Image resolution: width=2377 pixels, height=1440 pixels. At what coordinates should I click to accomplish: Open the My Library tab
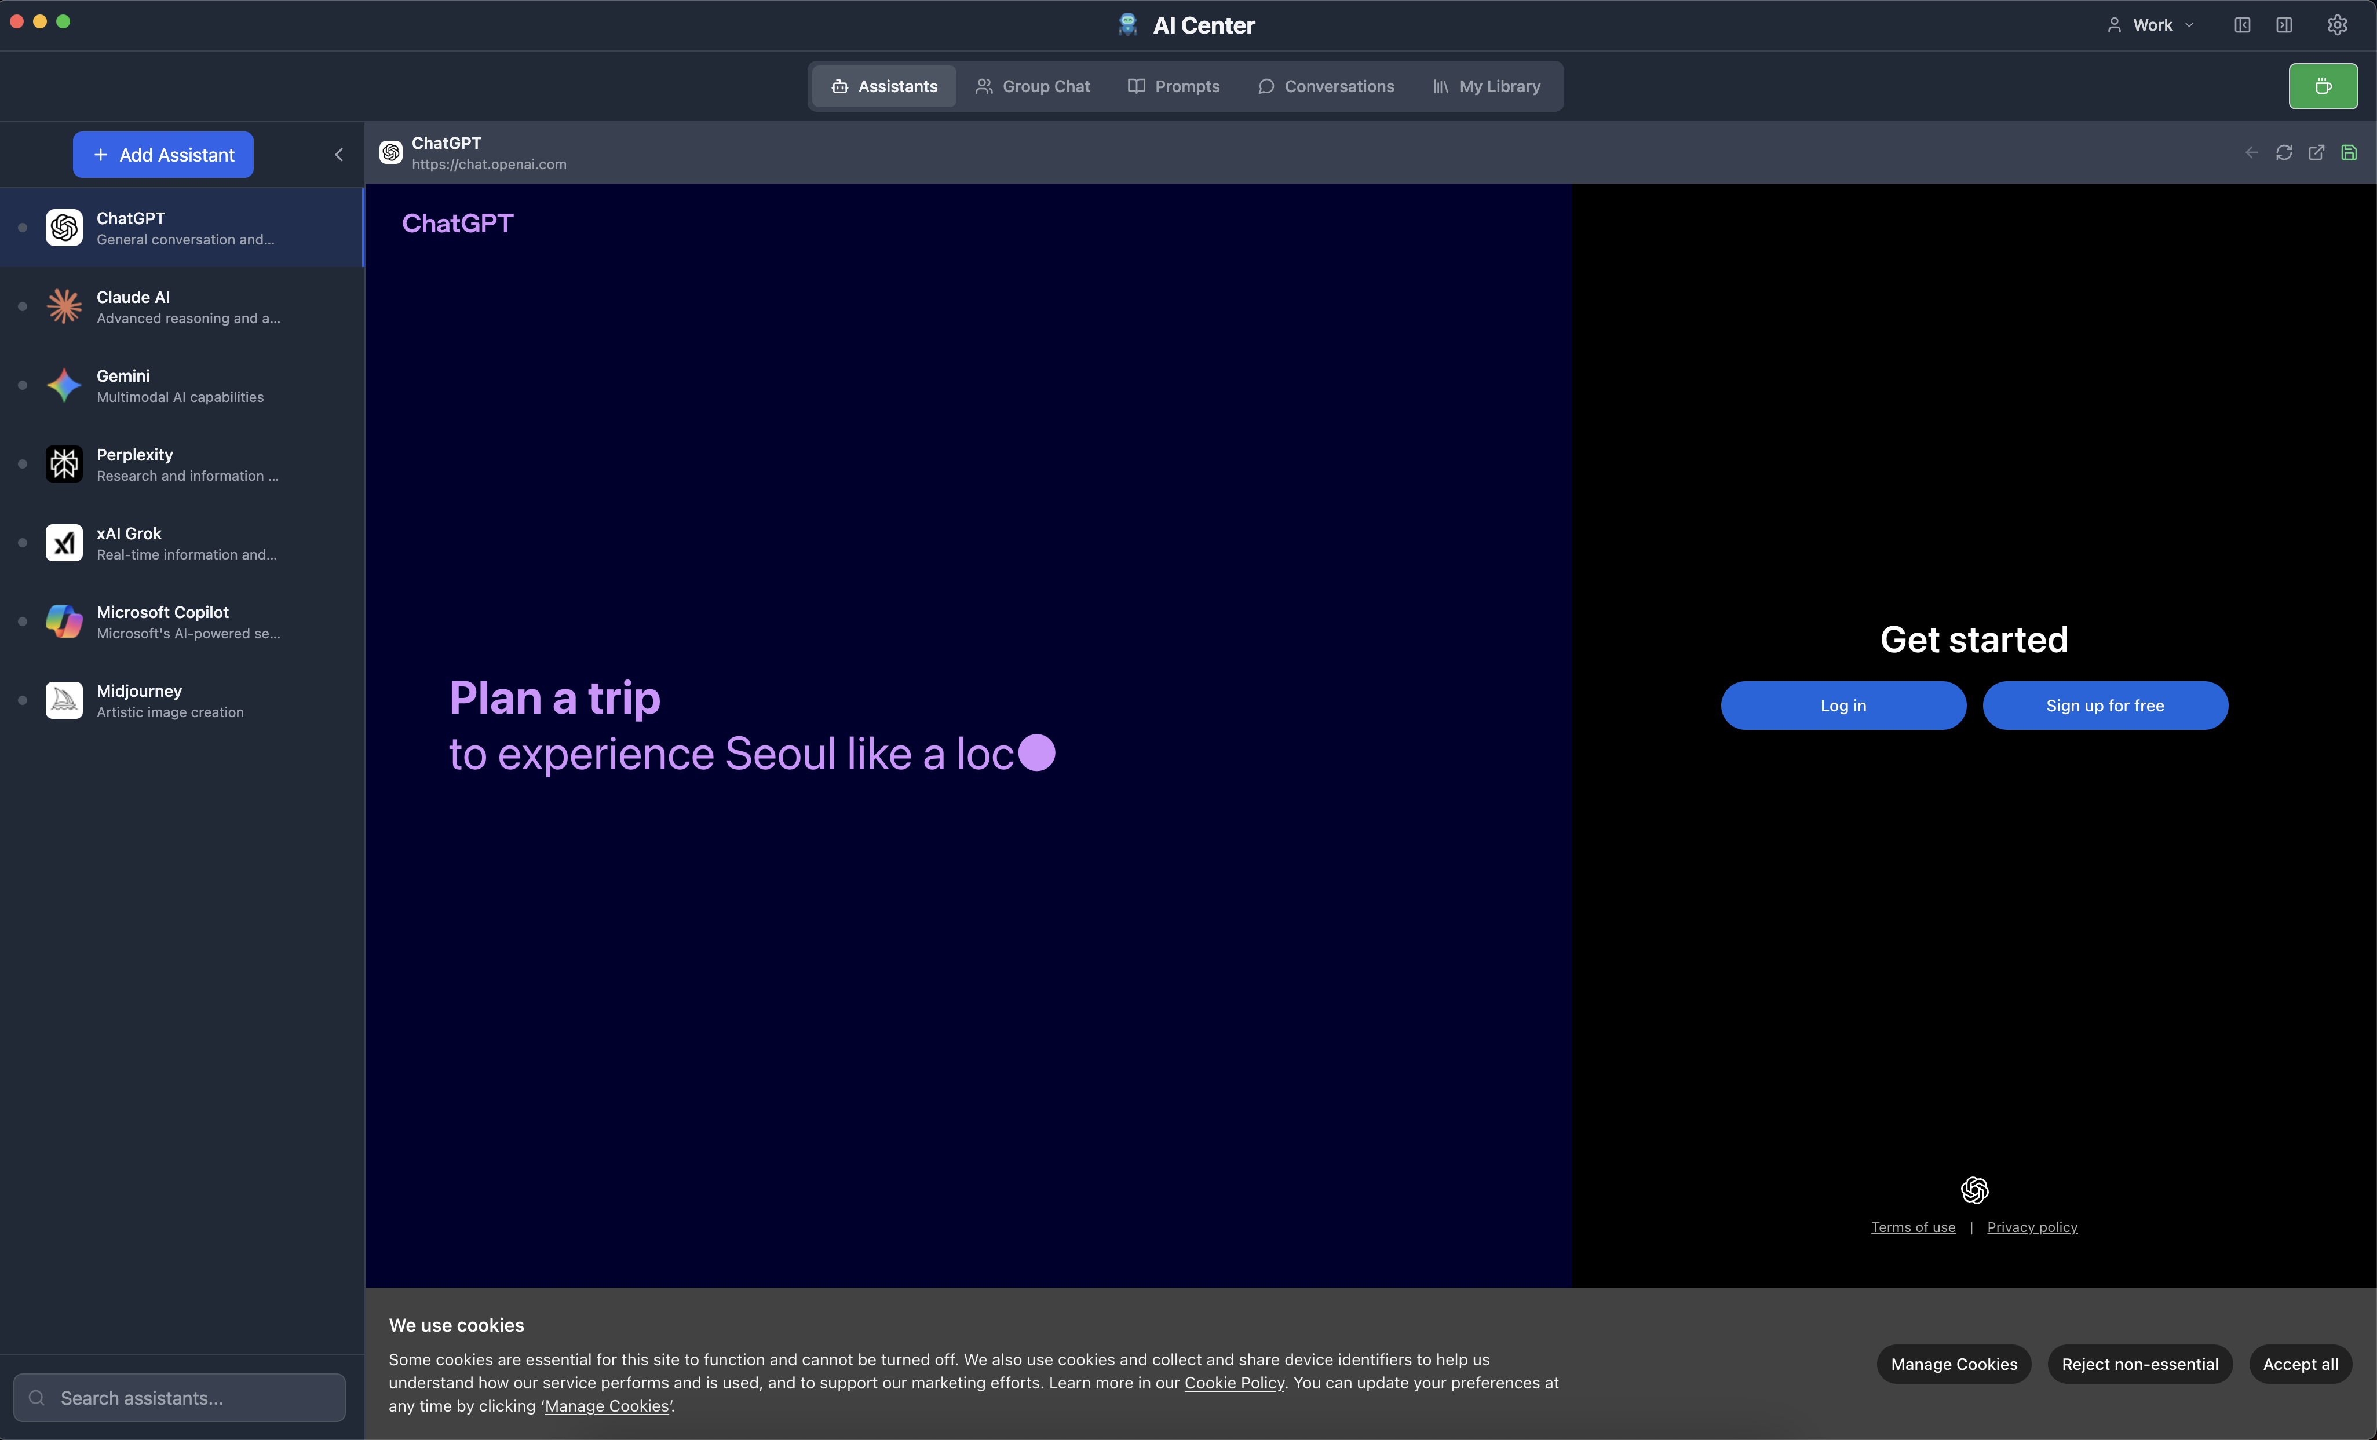[1487, 87]
